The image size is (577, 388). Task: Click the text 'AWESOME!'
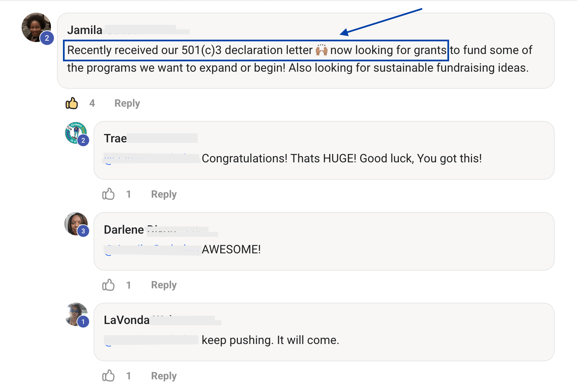[231, 249]
